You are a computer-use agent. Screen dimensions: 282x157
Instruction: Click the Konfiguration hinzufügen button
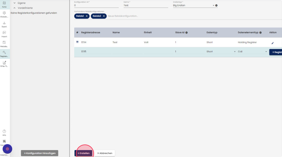(40, 153)
